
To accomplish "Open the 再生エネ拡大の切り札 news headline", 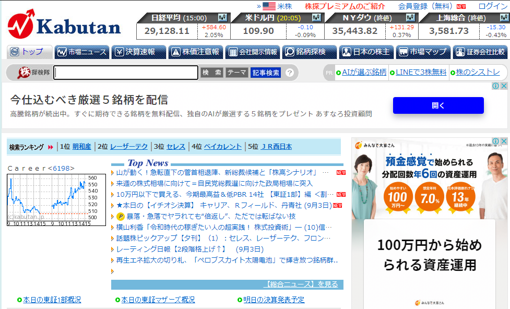I will tap(227, 260).
